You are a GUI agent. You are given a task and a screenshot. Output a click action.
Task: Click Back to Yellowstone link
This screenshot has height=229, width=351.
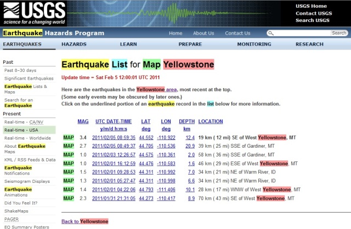[85, 221]
